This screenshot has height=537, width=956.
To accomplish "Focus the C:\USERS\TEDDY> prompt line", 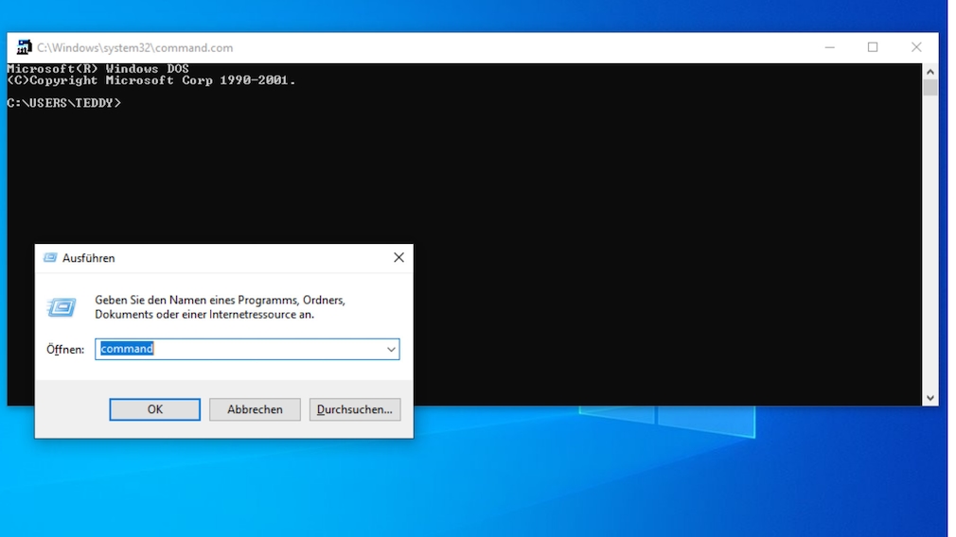I will (x=64, y=103).
